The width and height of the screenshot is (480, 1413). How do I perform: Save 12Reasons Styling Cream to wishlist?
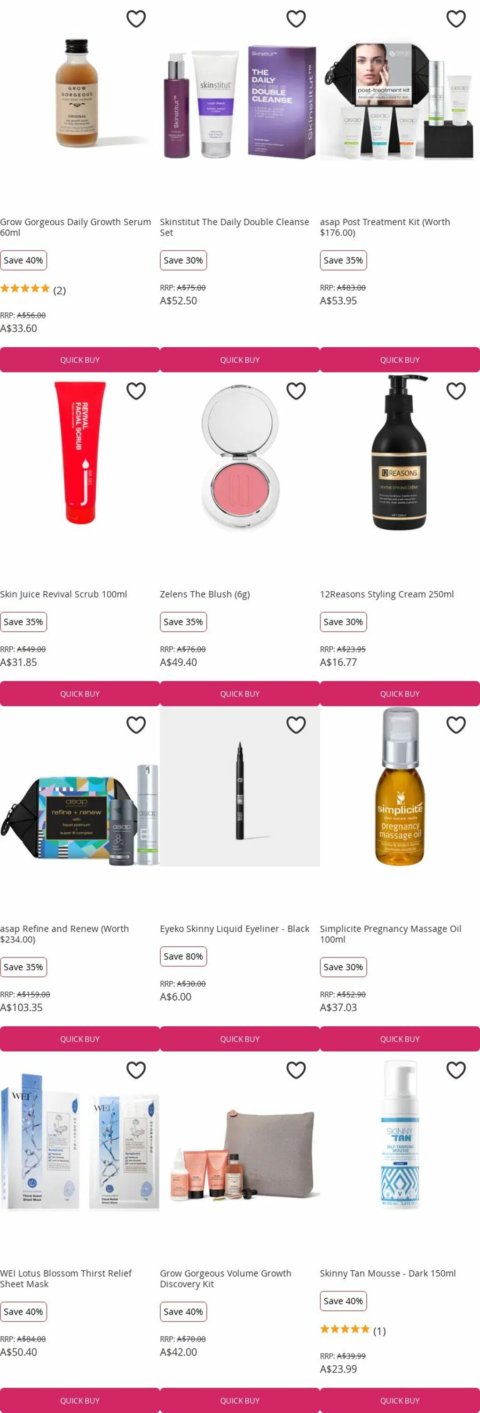pyautogui.click(x=456, y=391)
